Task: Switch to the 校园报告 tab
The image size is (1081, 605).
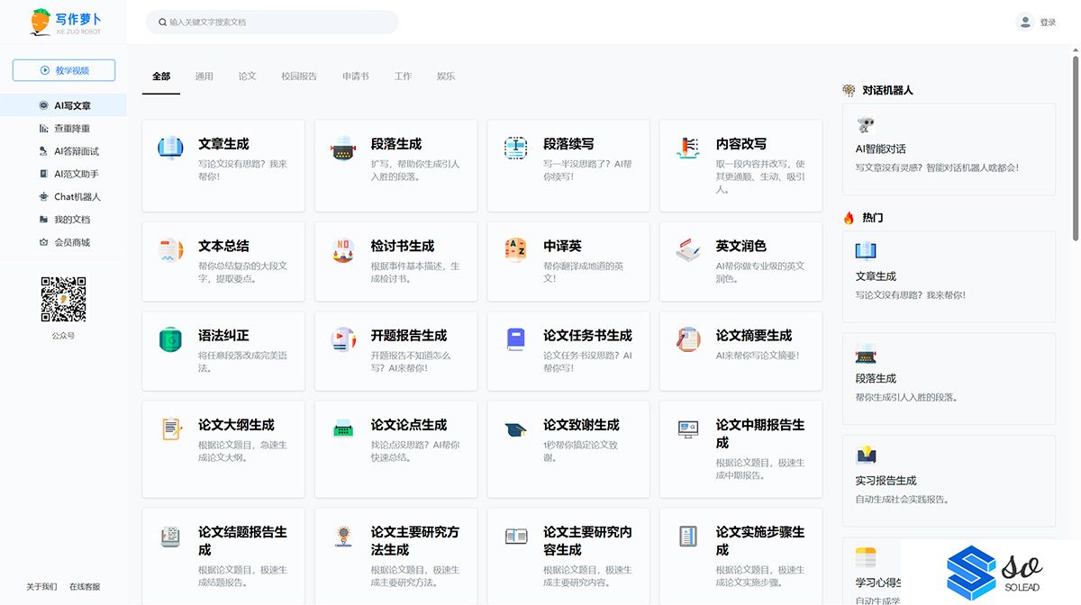Action: (x=299, y=77)
